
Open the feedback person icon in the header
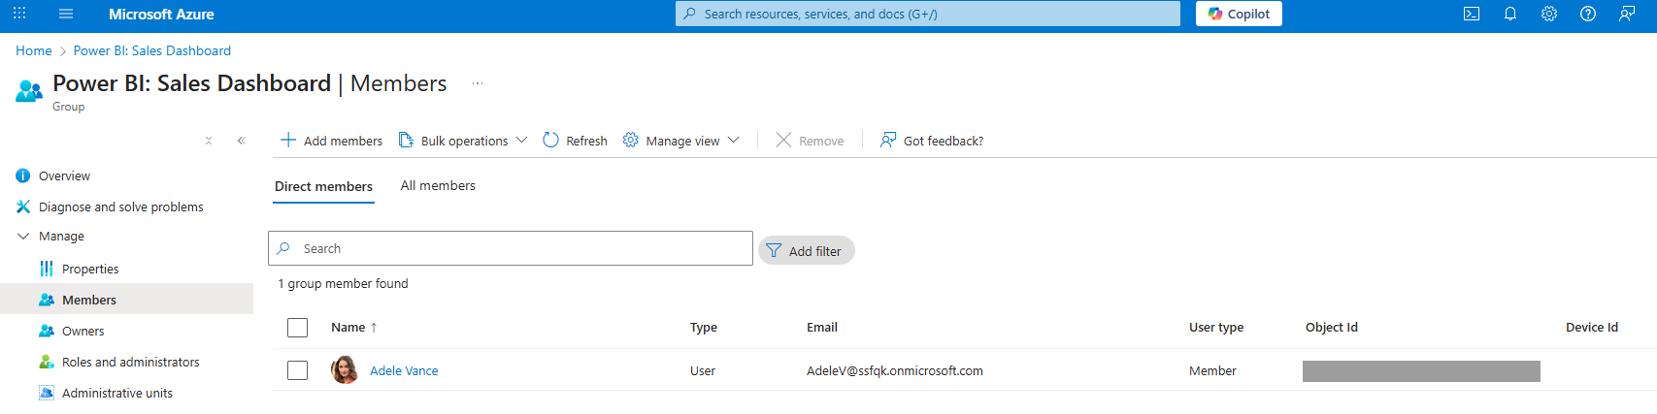pos(1627,14)
